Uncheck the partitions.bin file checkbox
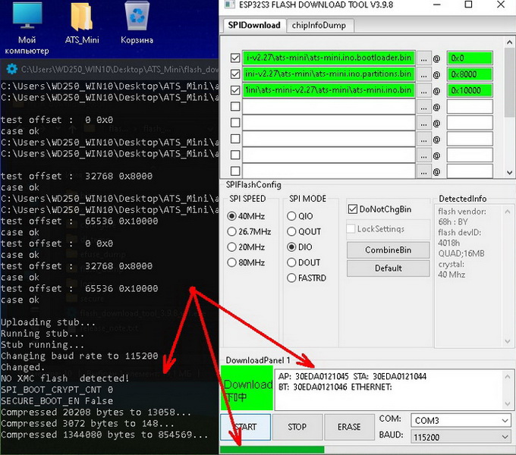The height and width of the screenshot is (455, 516). [235, 74]
